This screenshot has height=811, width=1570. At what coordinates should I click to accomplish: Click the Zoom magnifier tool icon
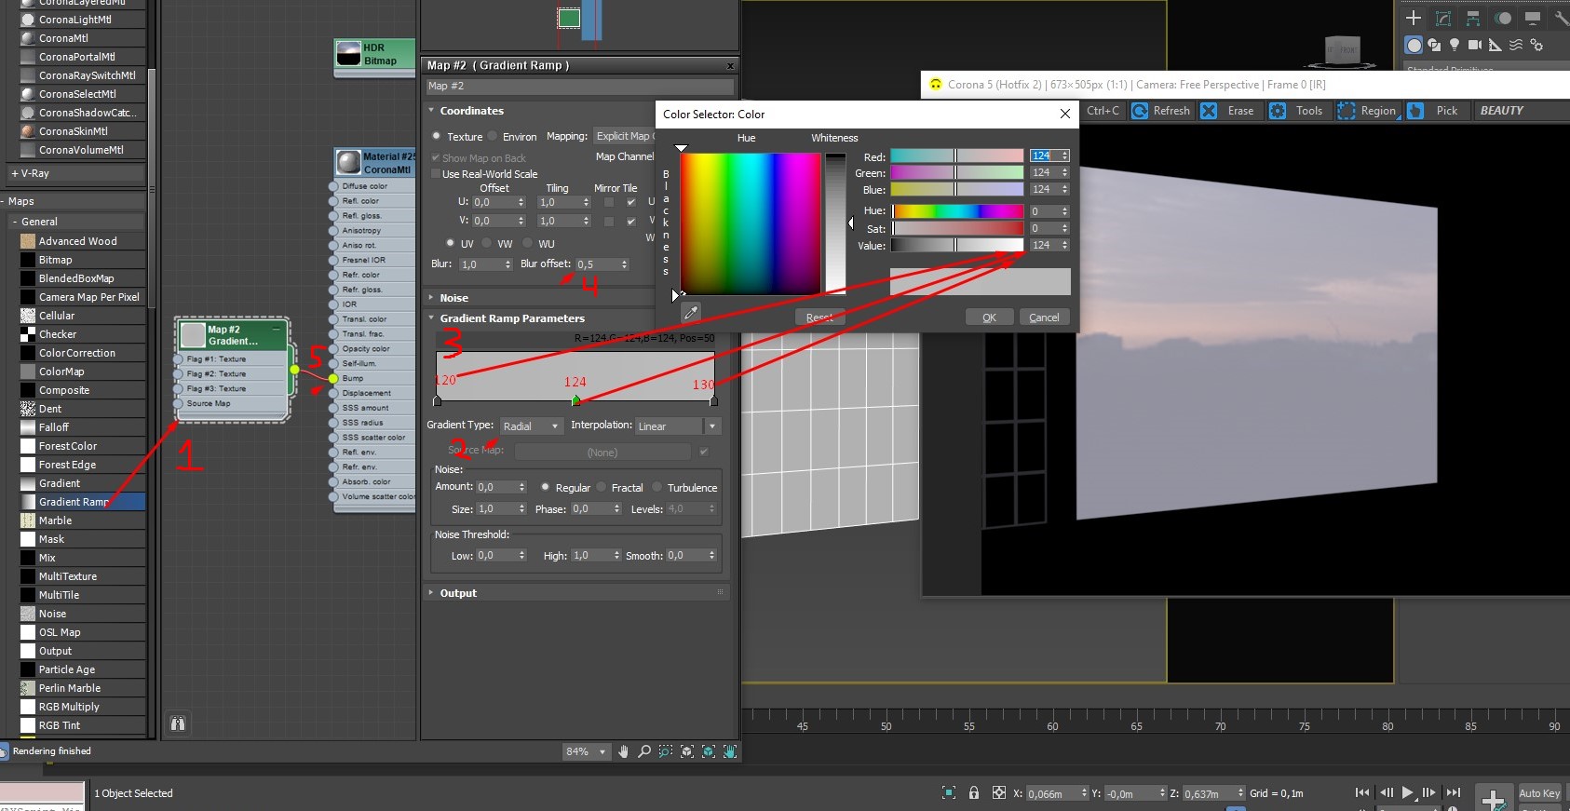click(x=644, y=751)
